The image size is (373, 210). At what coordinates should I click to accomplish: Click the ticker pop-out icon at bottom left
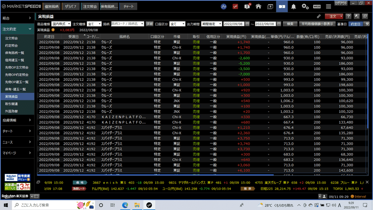click(x=38, y=182)
